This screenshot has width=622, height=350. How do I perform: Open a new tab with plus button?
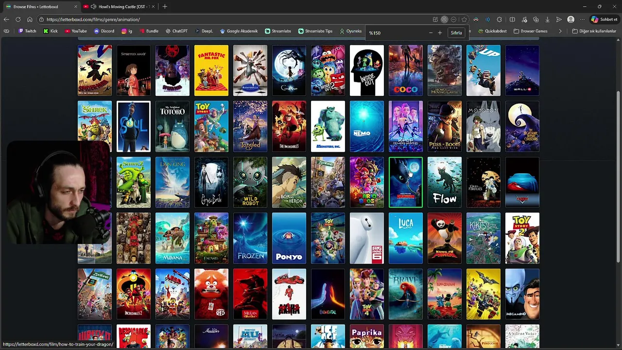coord(165,6)
